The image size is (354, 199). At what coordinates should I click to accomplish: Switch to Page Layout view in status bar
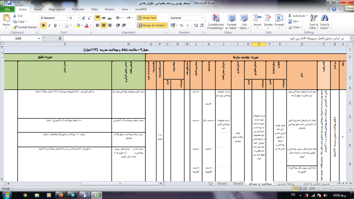300,188
